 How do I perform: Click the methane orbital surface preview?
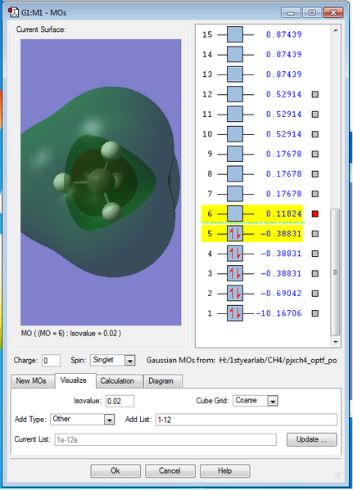tap(101, 182)
